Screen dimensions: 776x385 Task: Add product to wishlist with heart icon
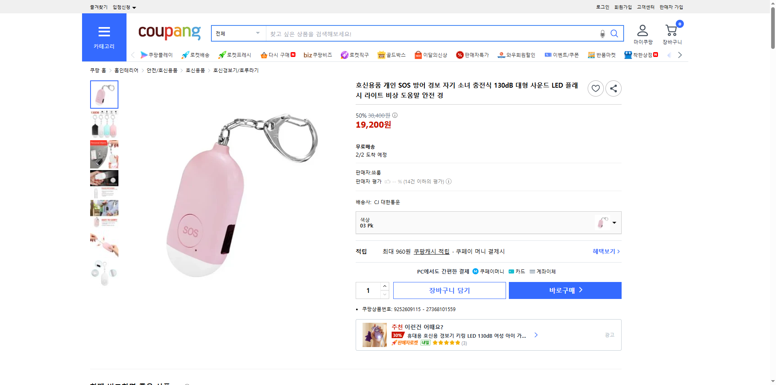click(595, 88)
